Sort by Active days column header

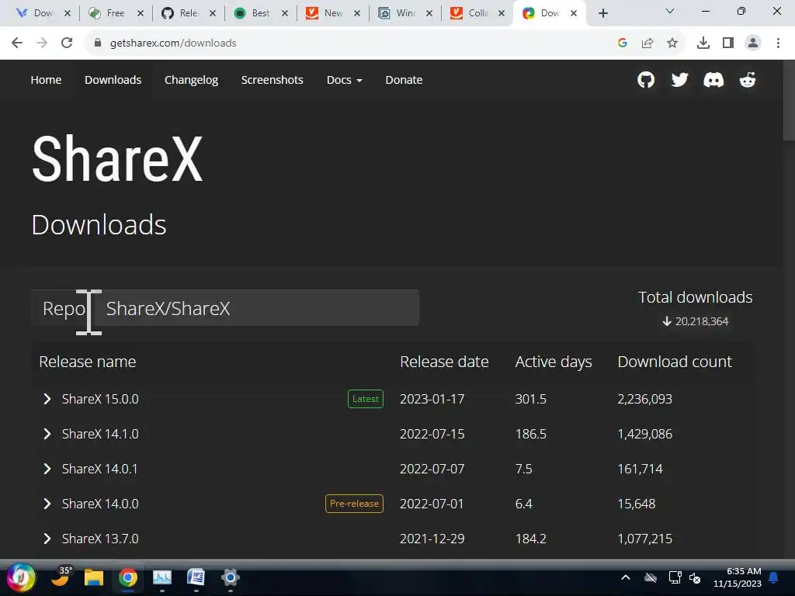(x=554, y=362)
